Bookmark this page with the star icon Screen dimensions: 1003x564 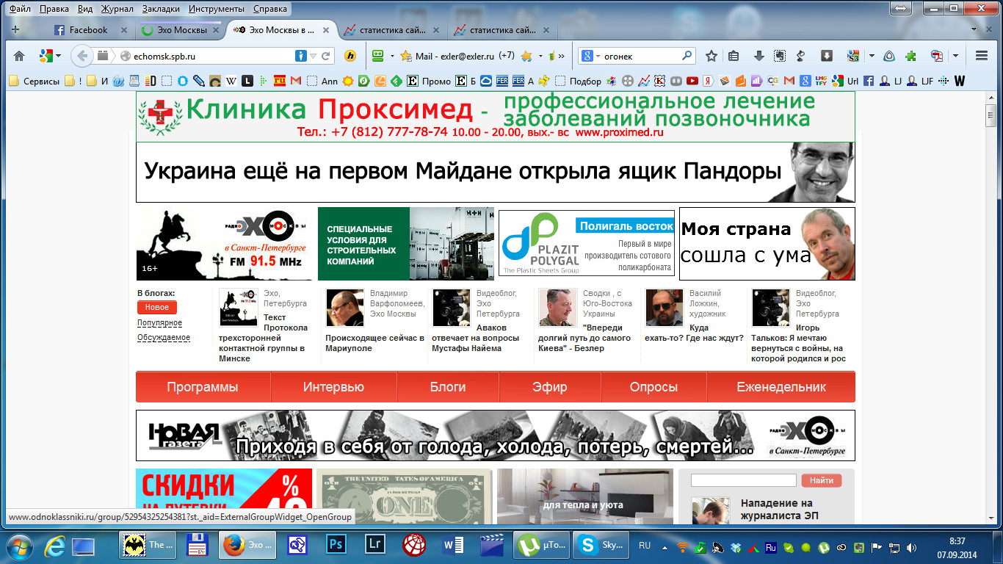711,56
